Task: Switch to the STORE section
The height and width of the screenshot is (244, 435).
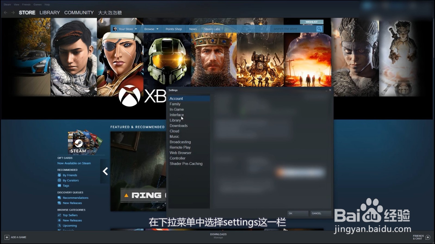Action: 27,13
